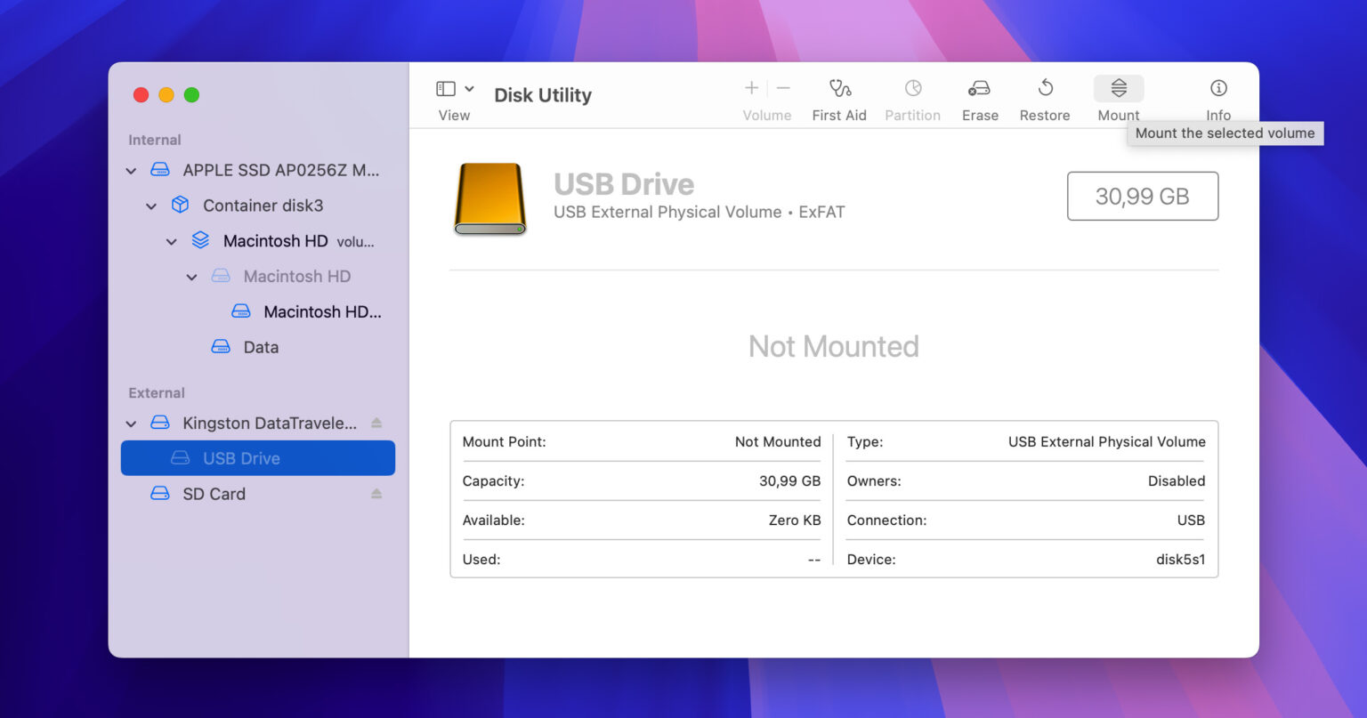Eject the Kingston DataTraveler drive
1367x718 pixels.
376,424
